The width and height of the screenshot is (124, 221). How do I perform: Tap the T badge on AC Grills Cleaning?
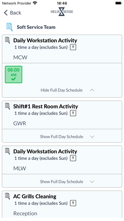[73, 203]
